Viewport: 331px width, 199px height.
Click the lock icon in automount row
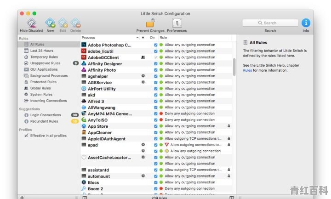pyautogui.click(x=229, y=176)
